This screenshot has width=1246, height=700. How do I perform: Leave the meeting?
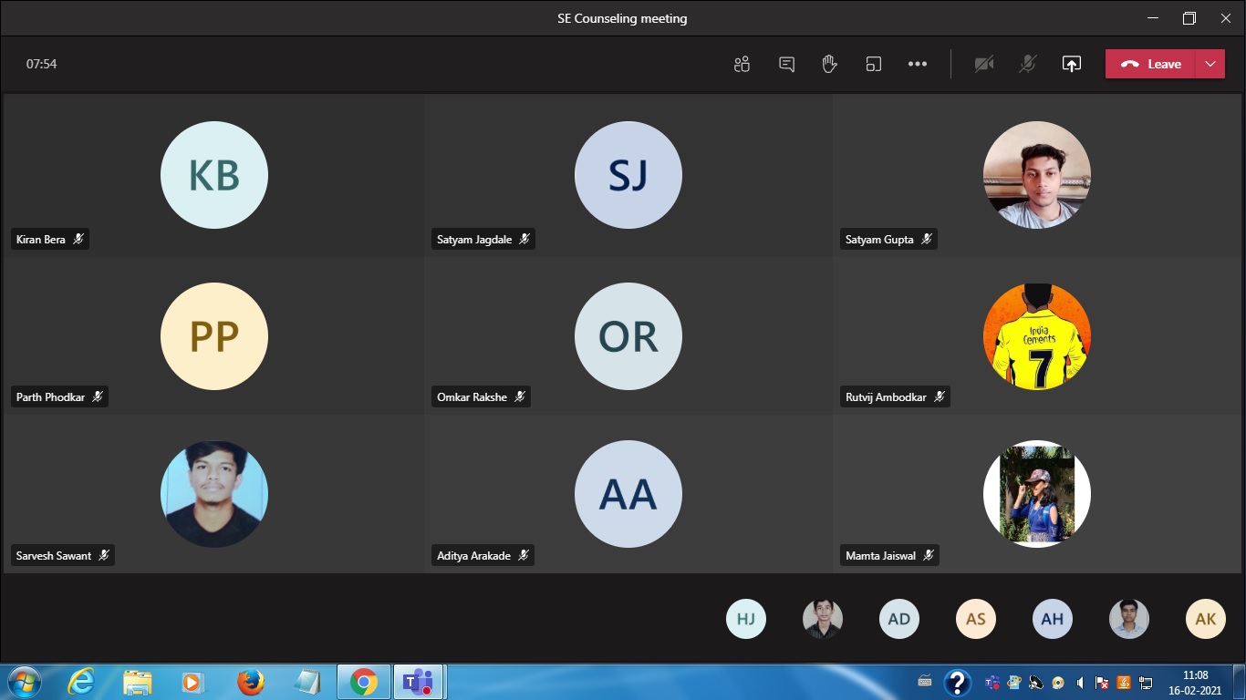pos(1151,64)
